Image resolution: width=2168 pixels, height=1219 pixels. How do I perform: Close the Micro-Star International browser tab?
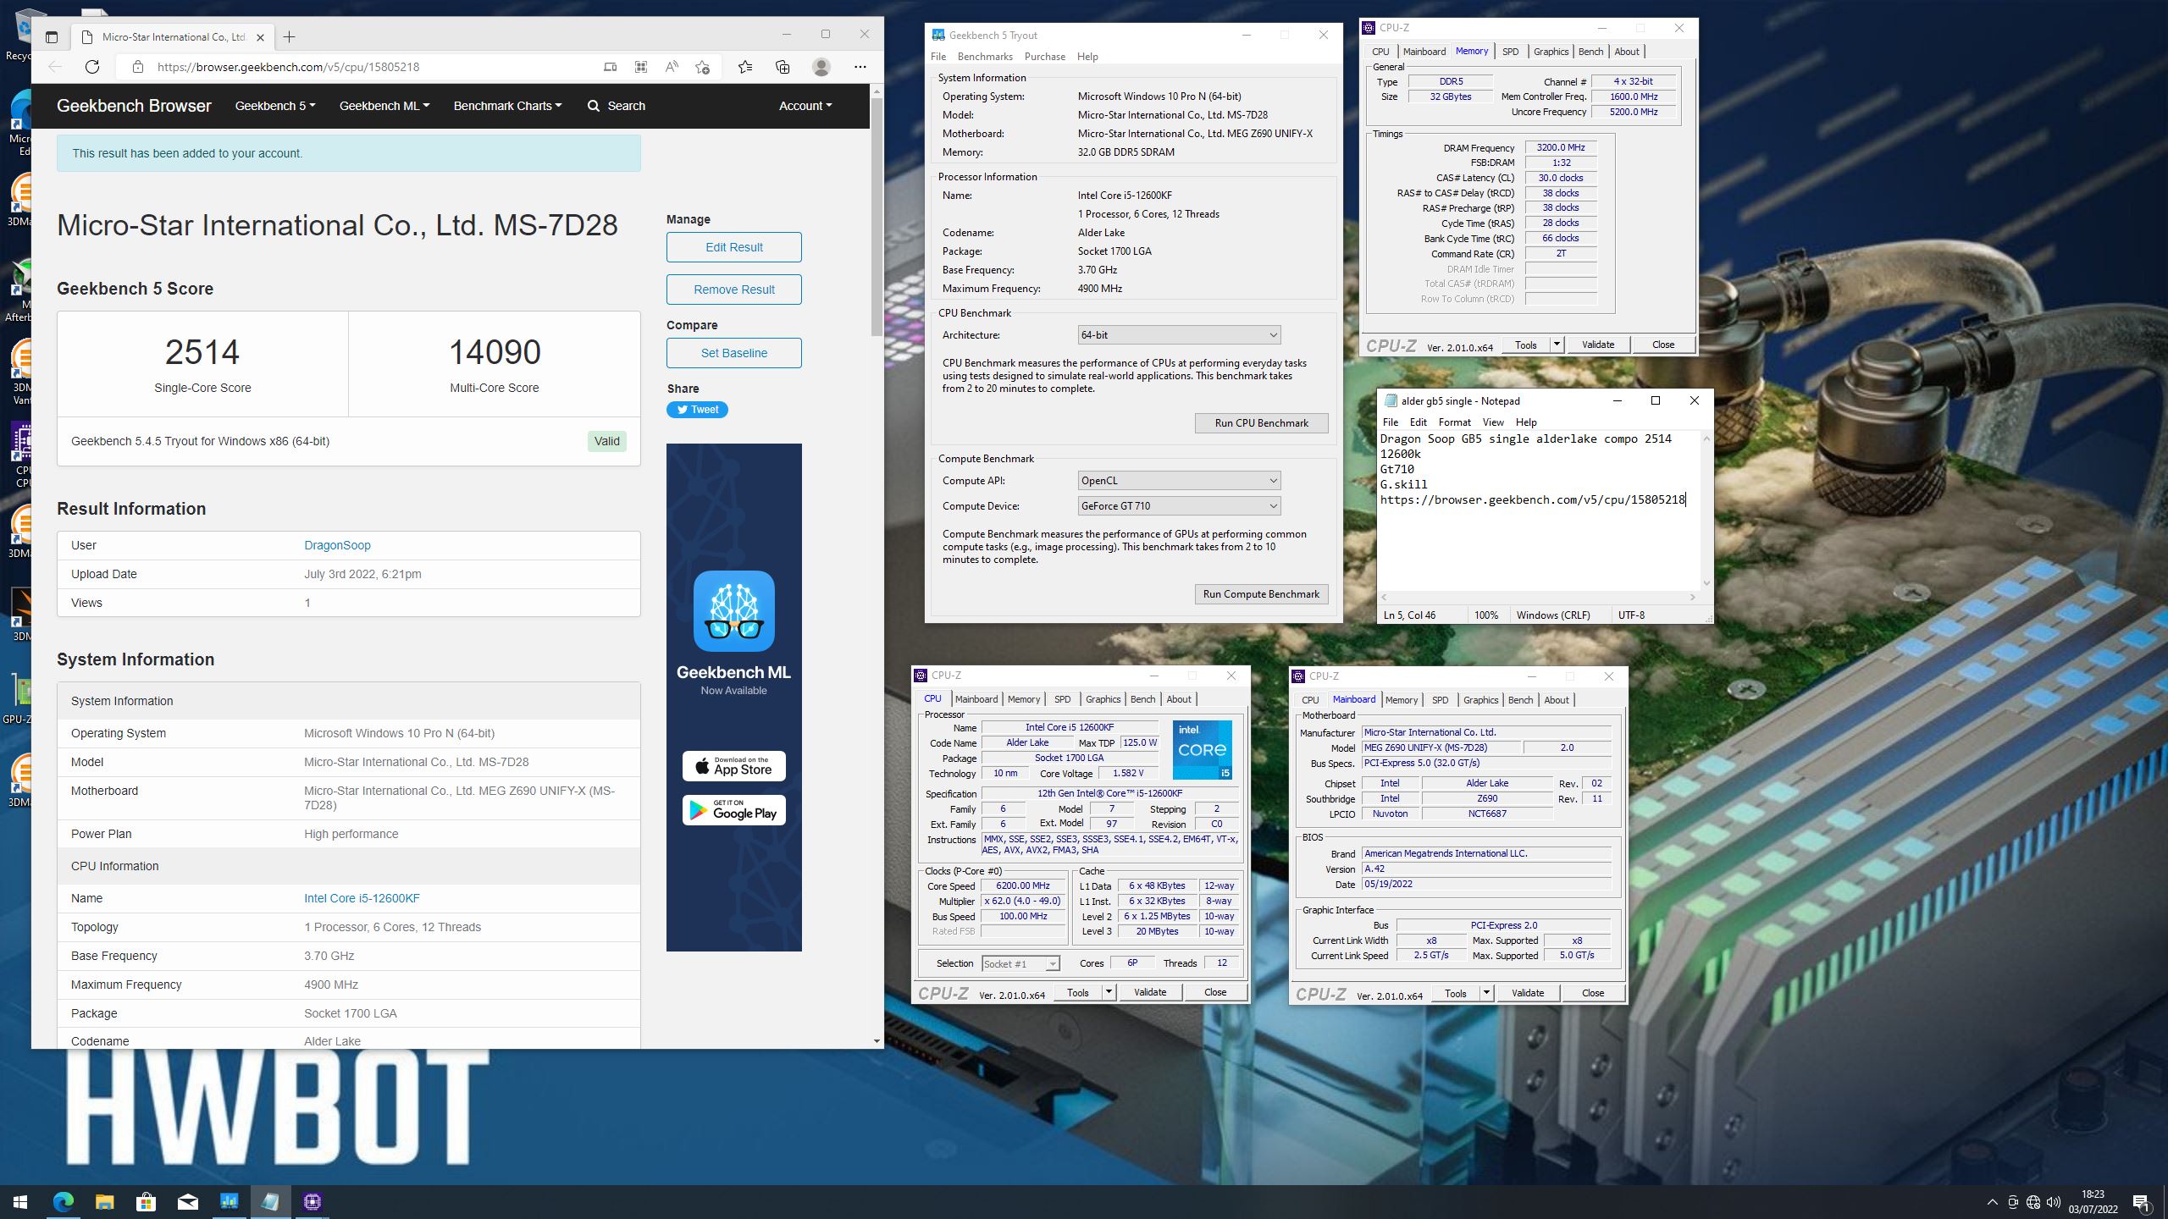261,37
